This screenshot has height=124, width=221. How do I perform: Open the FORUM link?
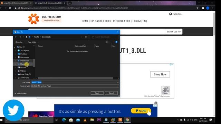click(137, 21)
